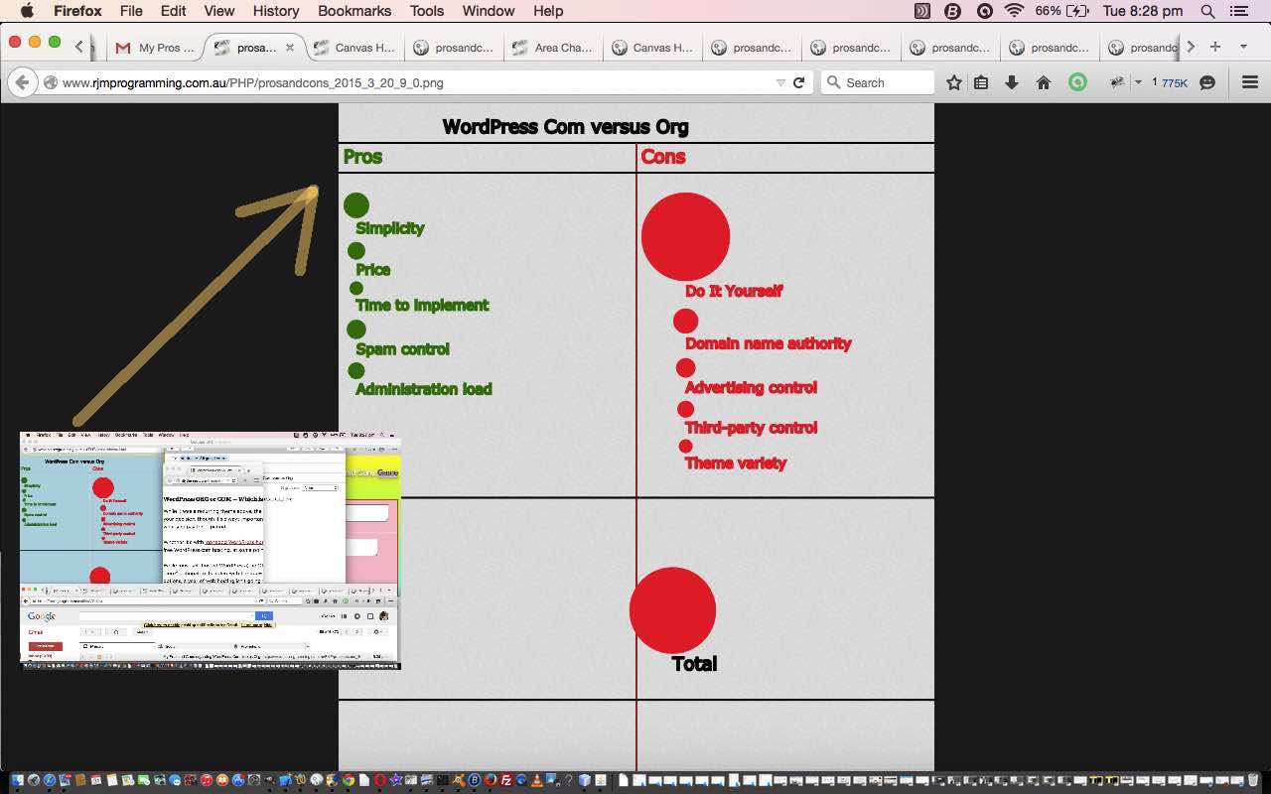1271x794 pixels.
Task: Click Administration load label
Action: pos(424,389)
